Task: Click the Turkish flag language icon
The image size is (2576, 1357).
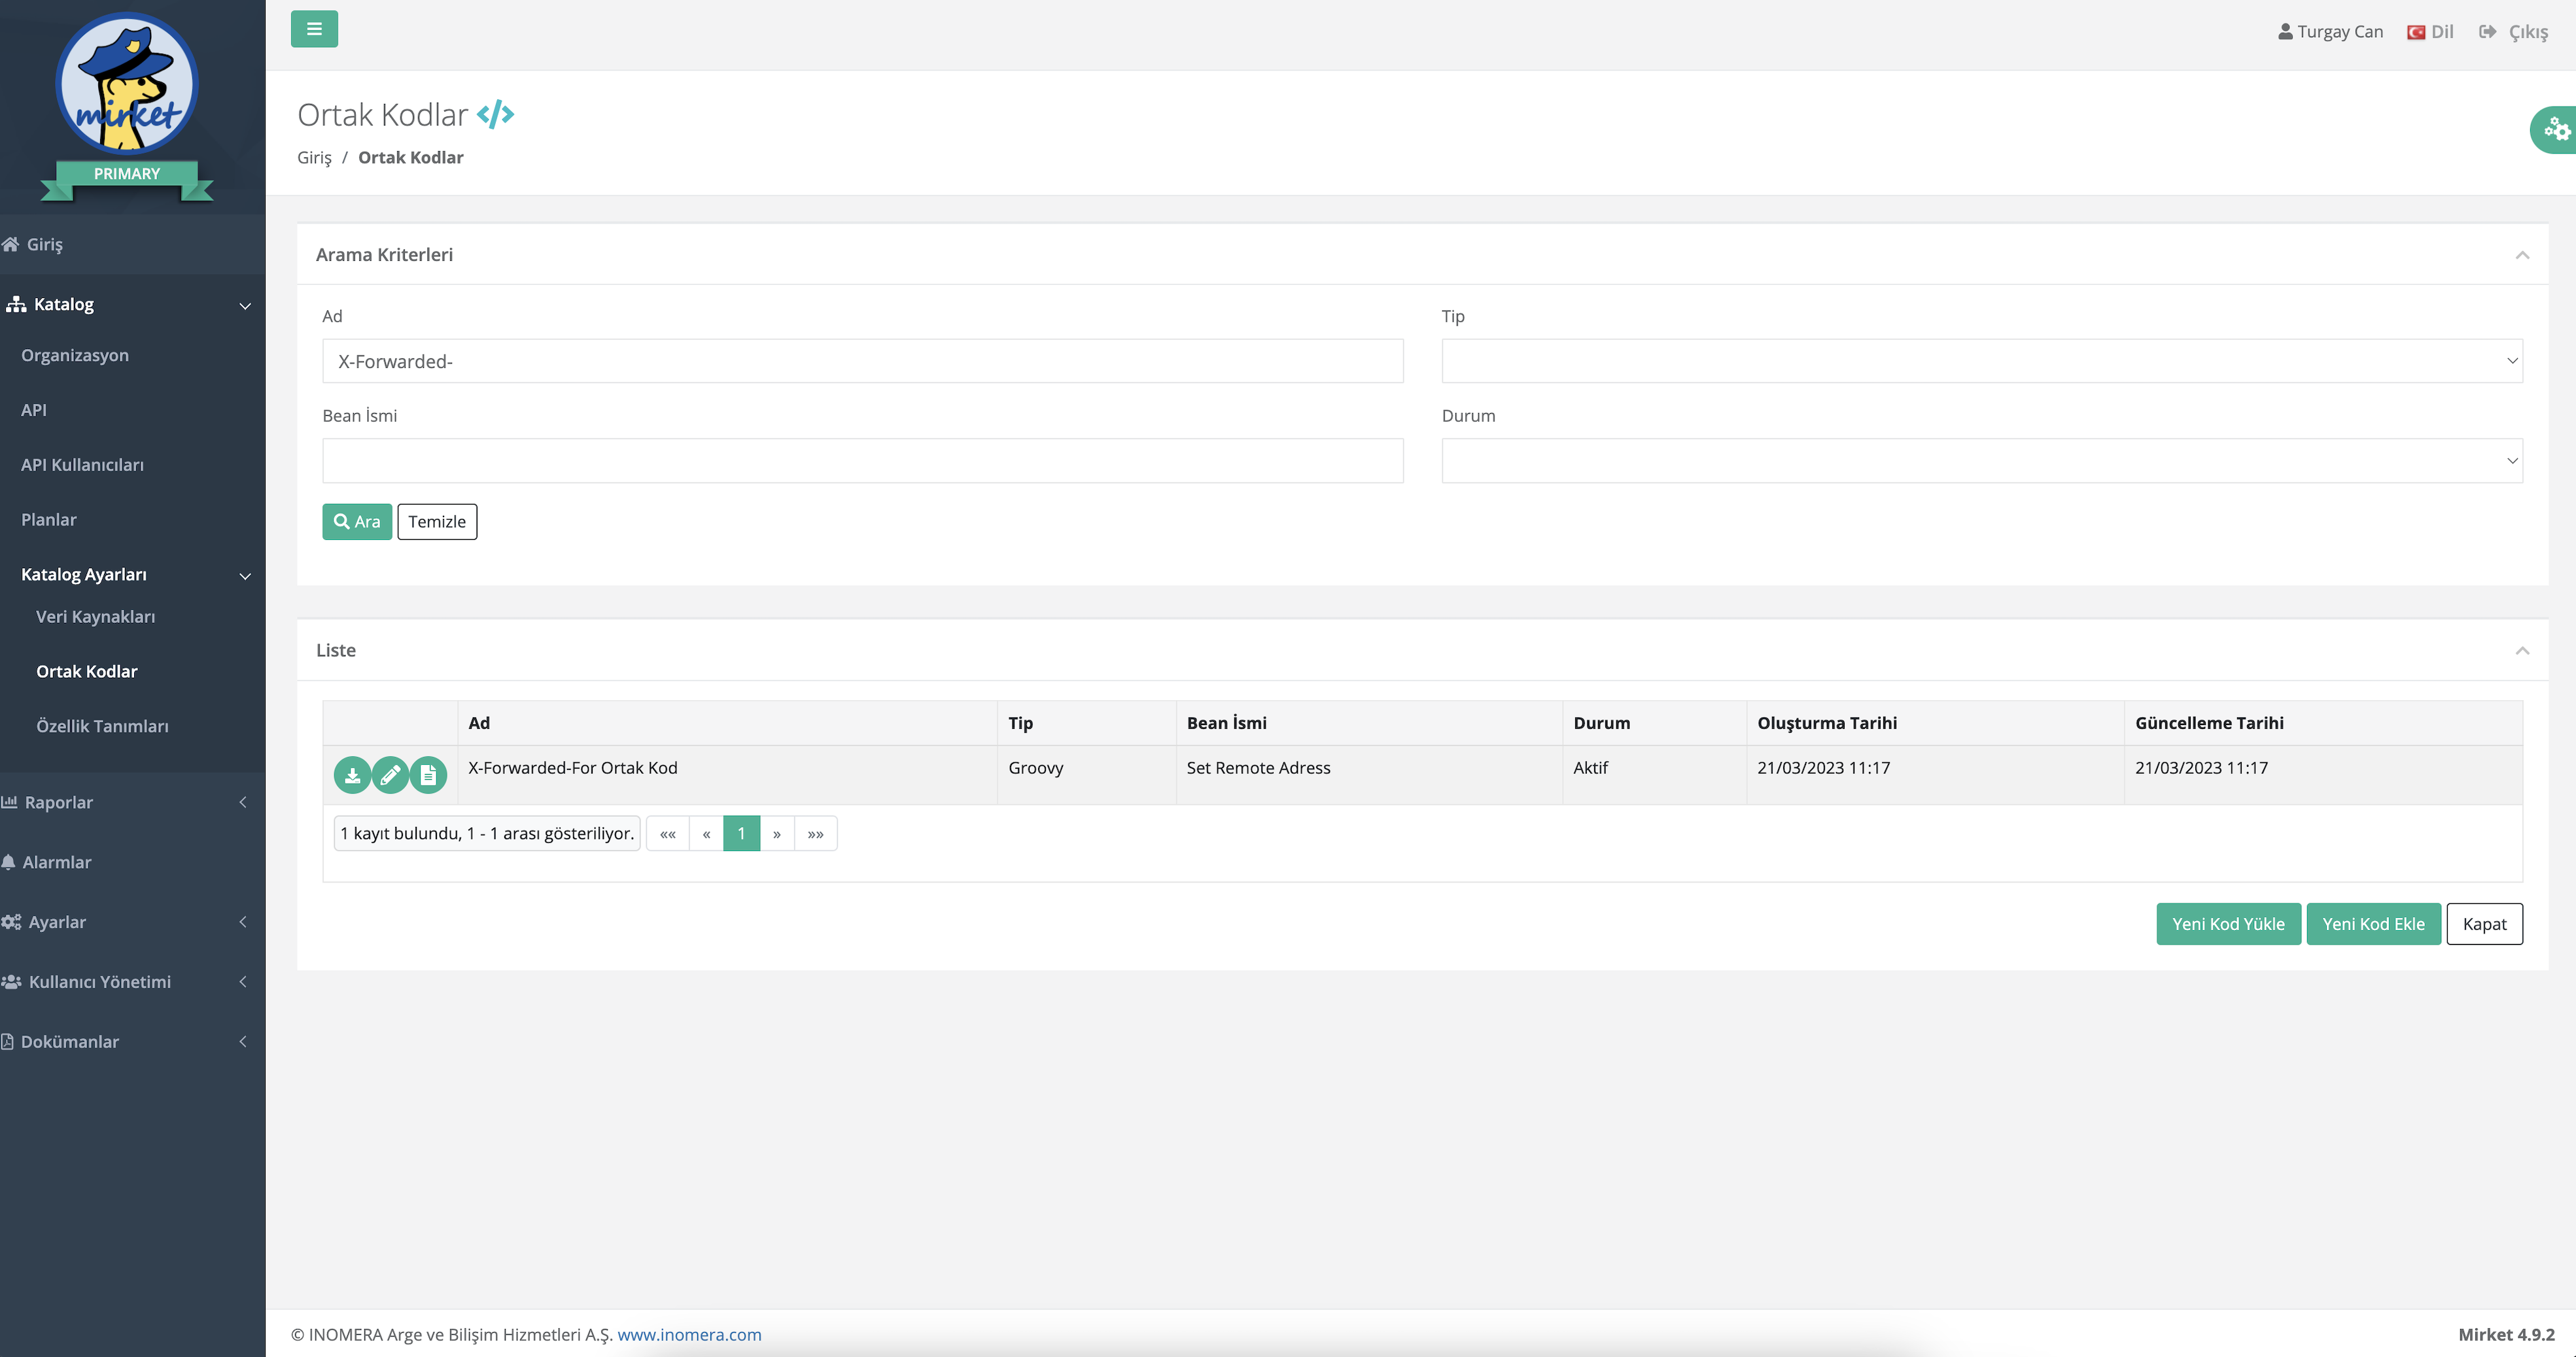Action: click(2416, 32)
